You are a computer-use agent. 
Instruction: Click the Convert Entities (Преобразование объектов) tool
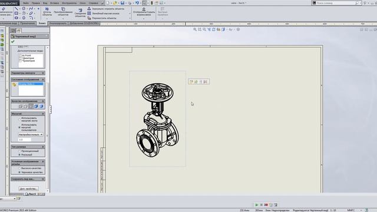(63, 12)
